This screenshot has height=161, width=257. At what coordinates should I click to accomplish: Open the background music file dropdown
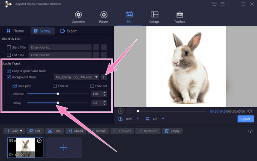(76, 77)
